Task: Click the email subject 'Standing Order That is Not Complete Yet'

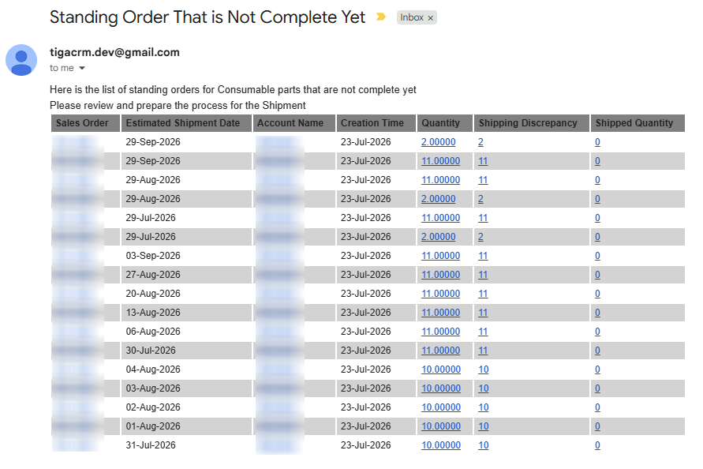Action: [x=208, y=17]
